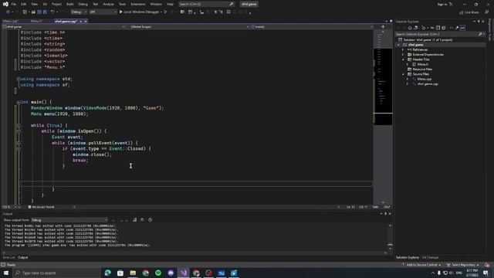Click Pending Changes Filter icon in Solution Explorer
The height and width of the screenshot is (278, 494).
coord(424,28)
